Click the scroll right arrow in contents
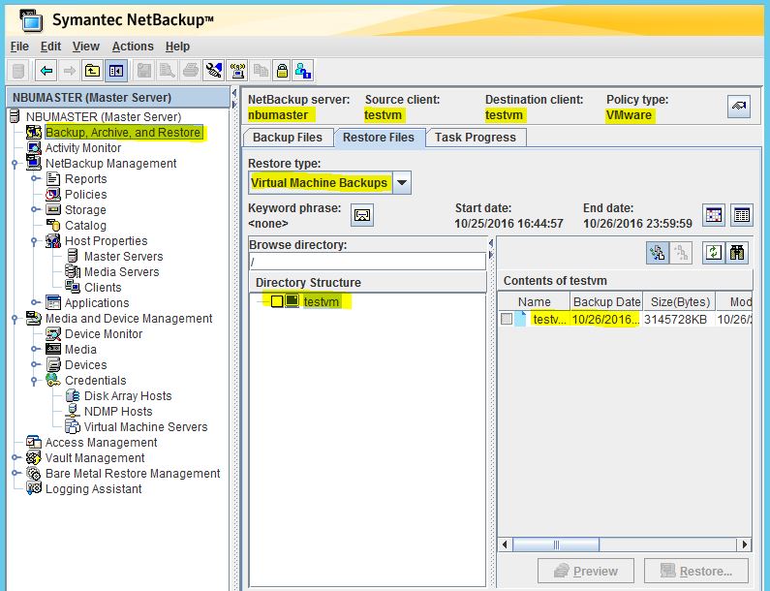Viewport: 770px width, 591px height. coord(745,544)
